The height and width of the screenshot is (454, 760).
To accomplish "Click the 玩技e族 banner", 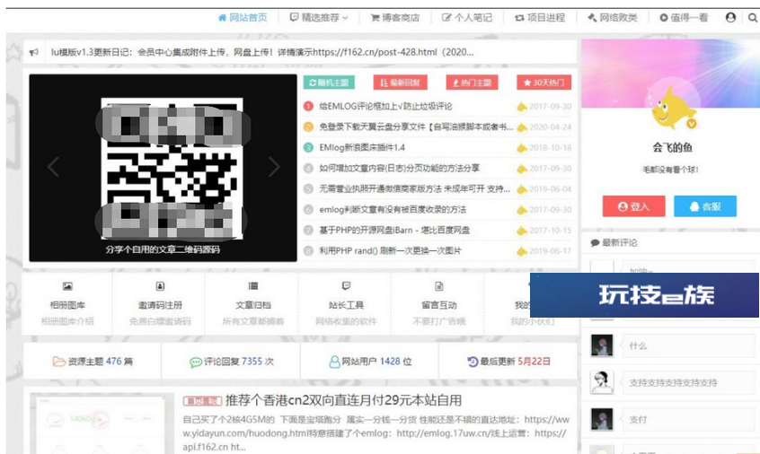I will point(644,295).
